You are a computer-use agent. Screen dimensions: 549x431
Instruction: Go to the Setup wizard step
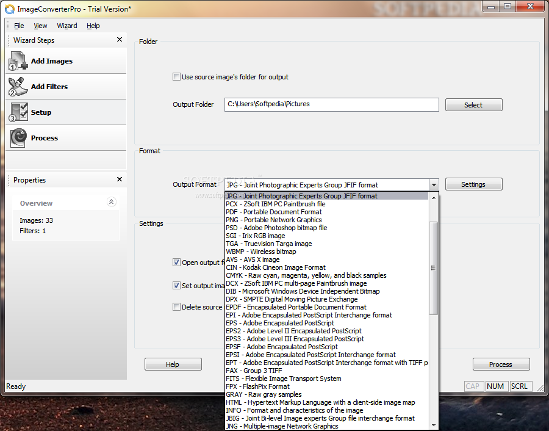coord(66,112)
